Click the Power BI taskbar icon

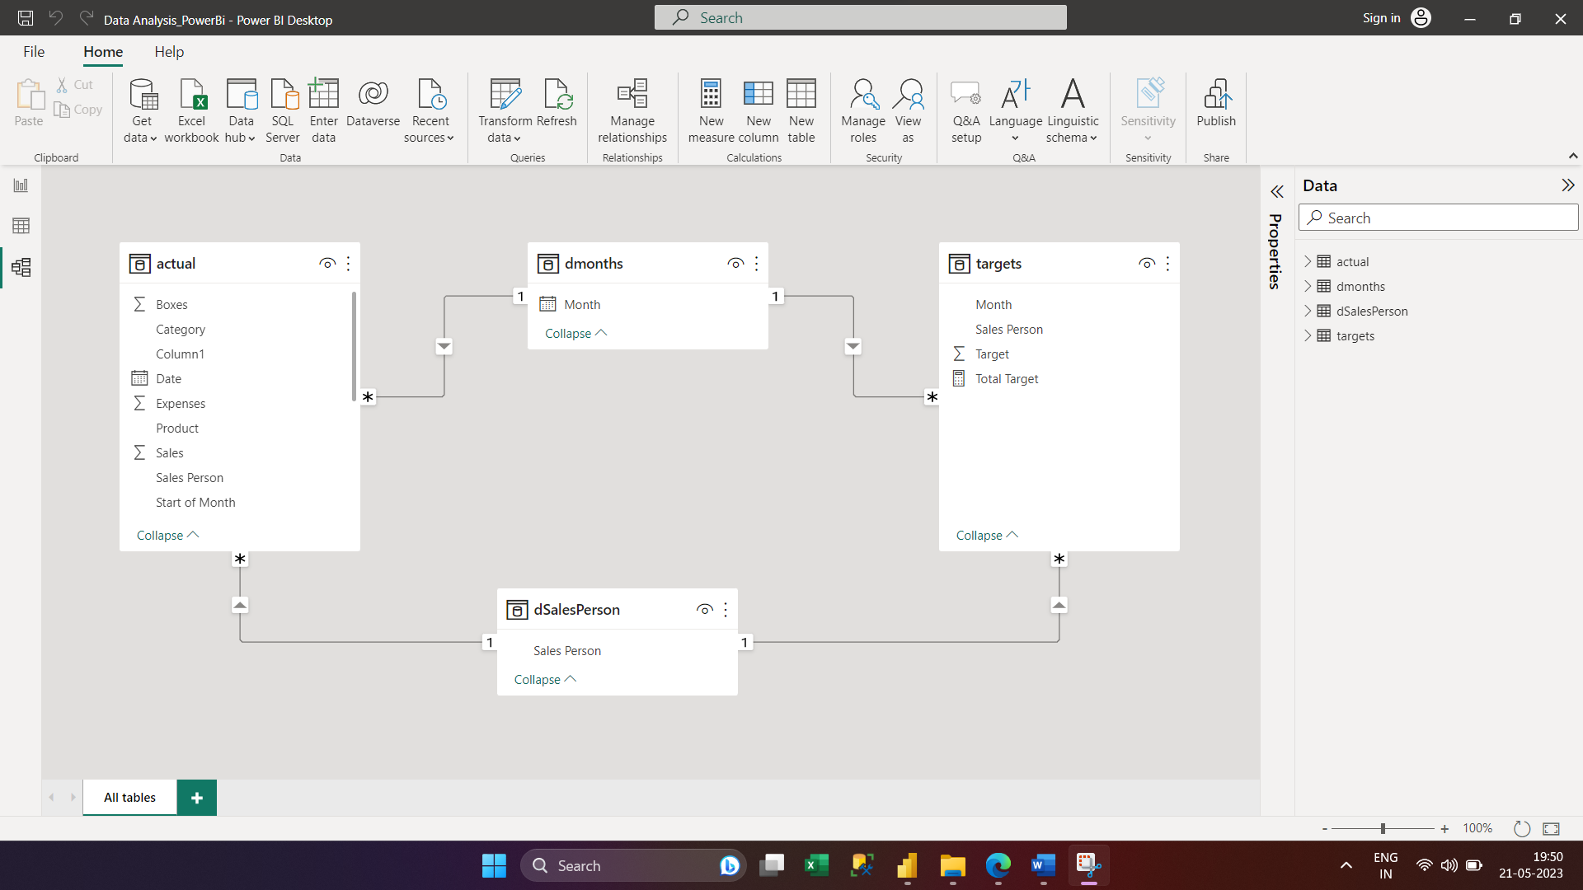pos(907,865)
